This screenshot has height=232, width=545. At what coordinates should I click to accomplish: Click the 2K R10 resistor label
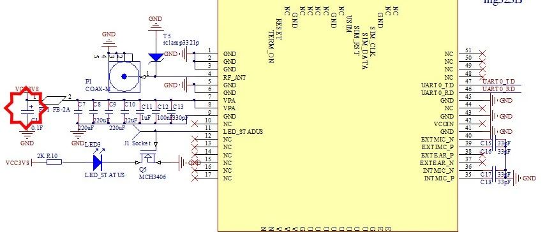coord(47,156)
